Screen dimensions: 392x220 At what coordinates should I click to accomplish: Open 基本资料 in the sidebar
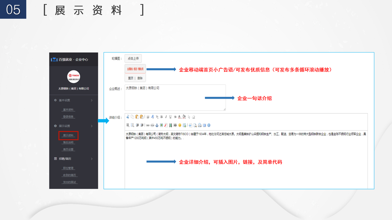(68, 110)
